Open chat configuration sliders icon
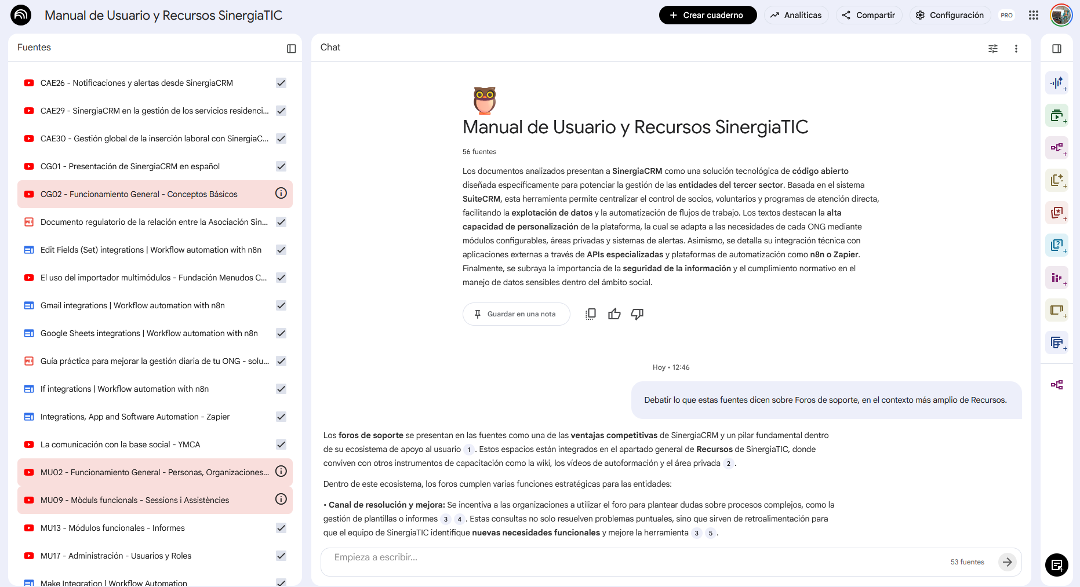1080x587 pixels. (992, 49)
